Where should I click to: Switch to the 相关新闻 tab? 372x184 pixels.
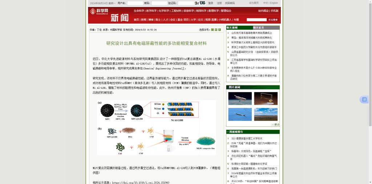[239, 28]
